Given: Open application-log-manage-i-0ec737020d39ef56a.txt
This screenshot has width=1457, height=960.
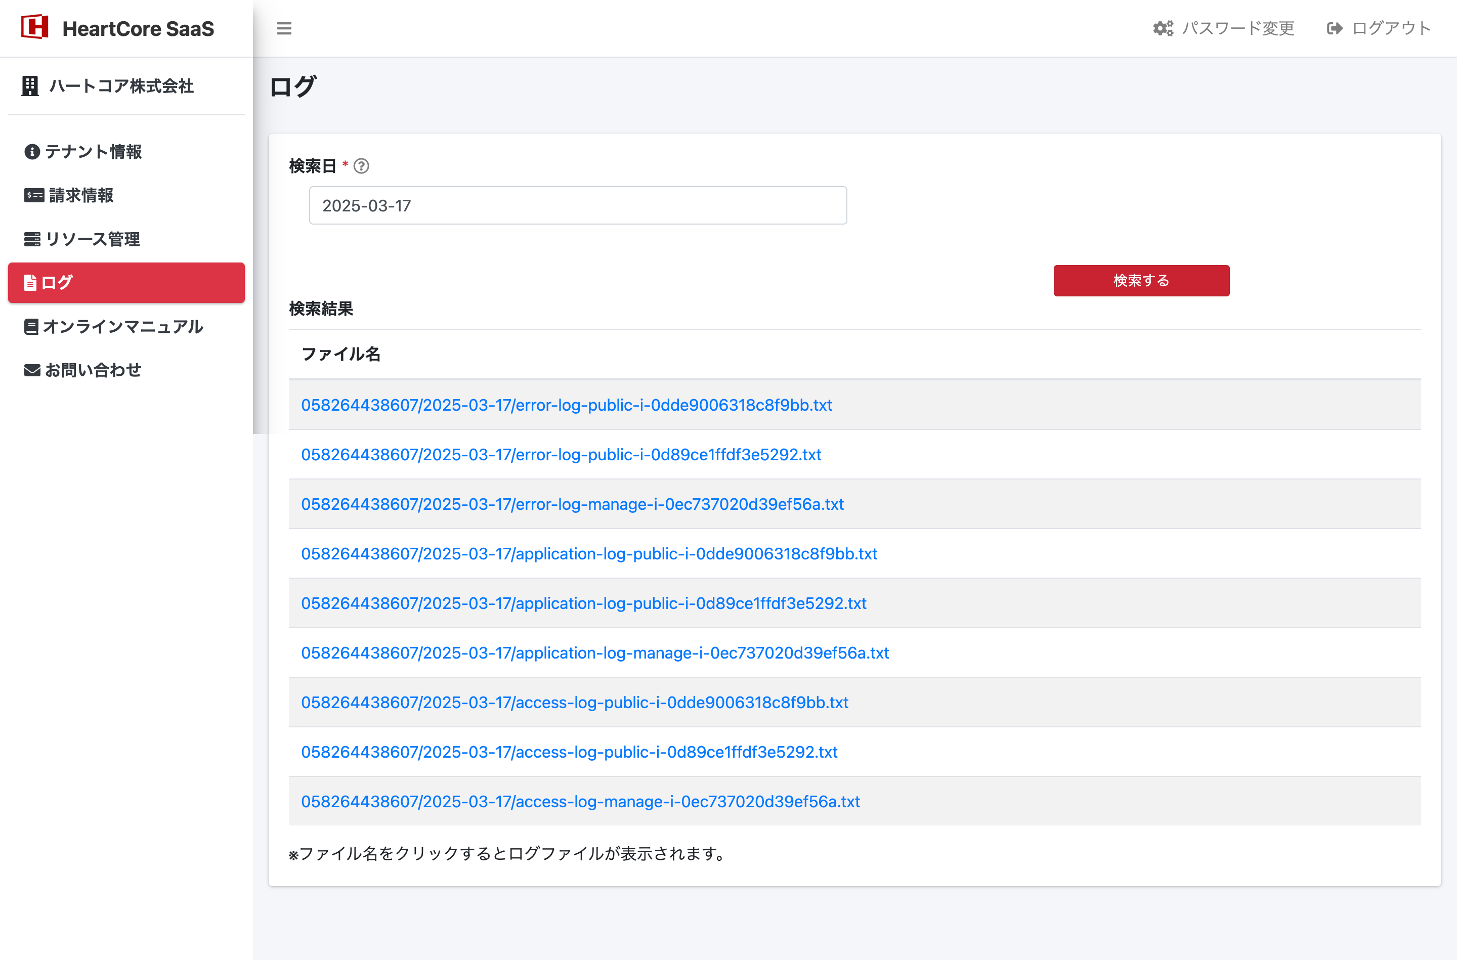Looking at the screenshot, I should point(595,652).
